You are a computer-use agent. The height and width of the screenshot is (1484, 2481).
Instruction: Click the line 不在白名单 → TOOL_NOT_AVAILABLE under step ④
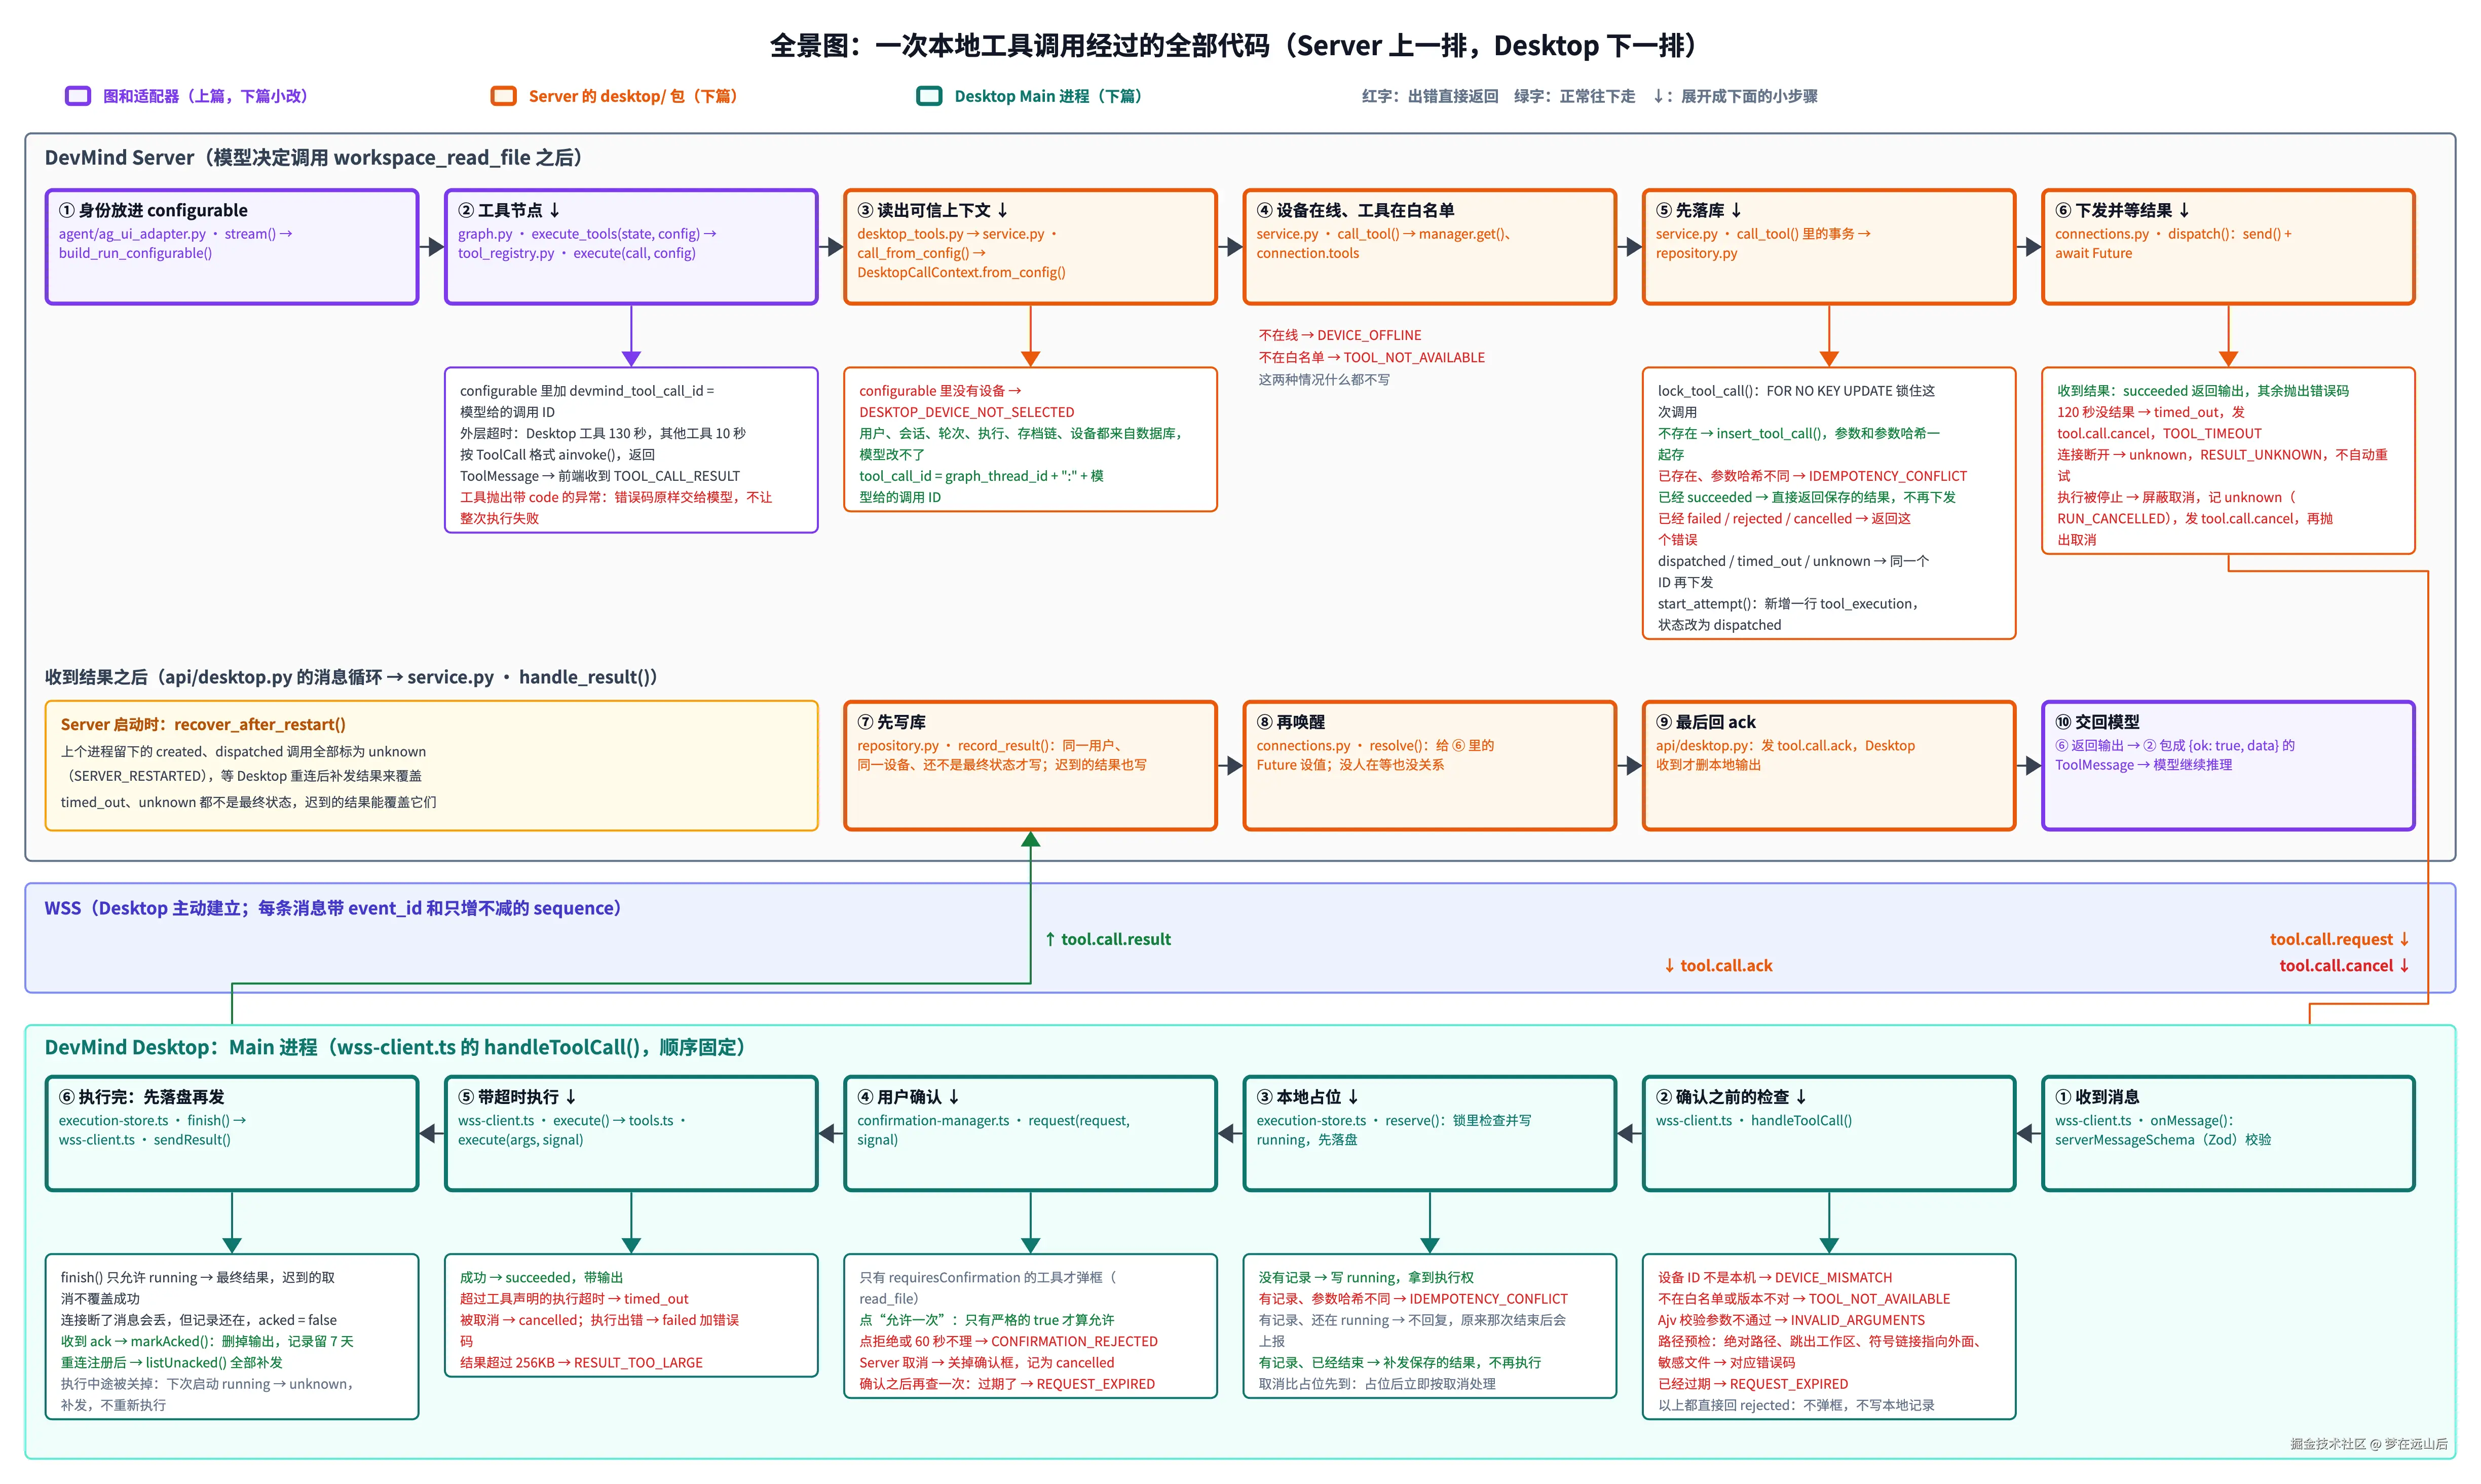tap(1371, 357)
